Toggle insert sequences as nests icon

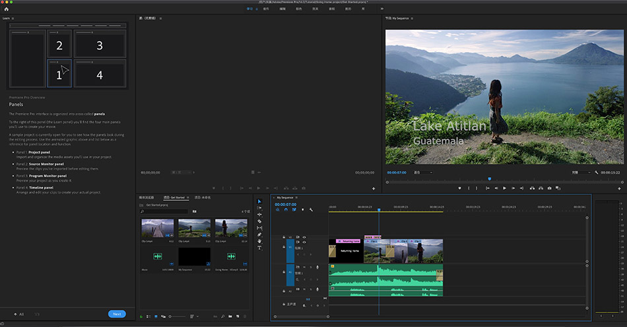point(277,209)
